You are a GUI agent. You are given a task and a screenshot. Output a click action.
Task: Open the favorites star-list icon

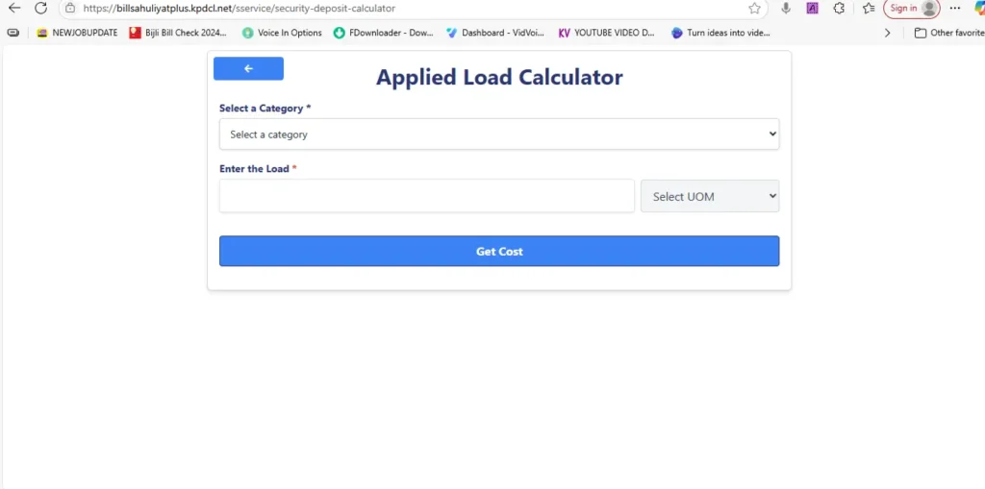click(x=869, y=8)
